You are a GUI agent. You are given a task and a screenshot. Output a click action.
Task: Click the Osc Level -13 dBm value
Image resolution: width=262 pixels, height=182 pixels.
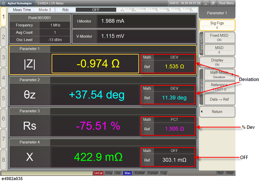pyautogui.click(x=55, y=40)
